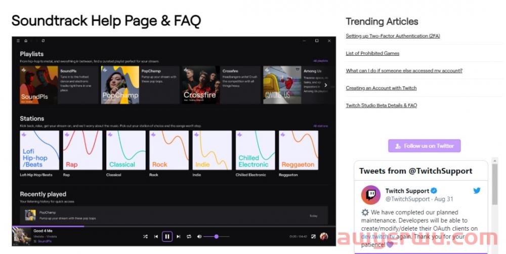Mute the volume speaker icon
Viewport: 506px width, 254px height.
click(x=199, y=237)
